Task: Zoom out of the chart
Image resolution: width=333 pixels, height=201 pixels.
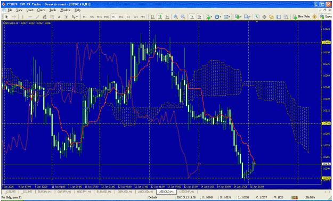Action: click(x=183, y=17)
